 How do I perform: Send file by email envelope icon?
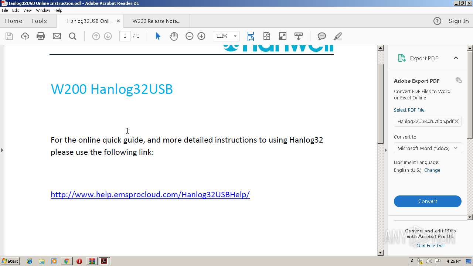(x=57, y=36)
